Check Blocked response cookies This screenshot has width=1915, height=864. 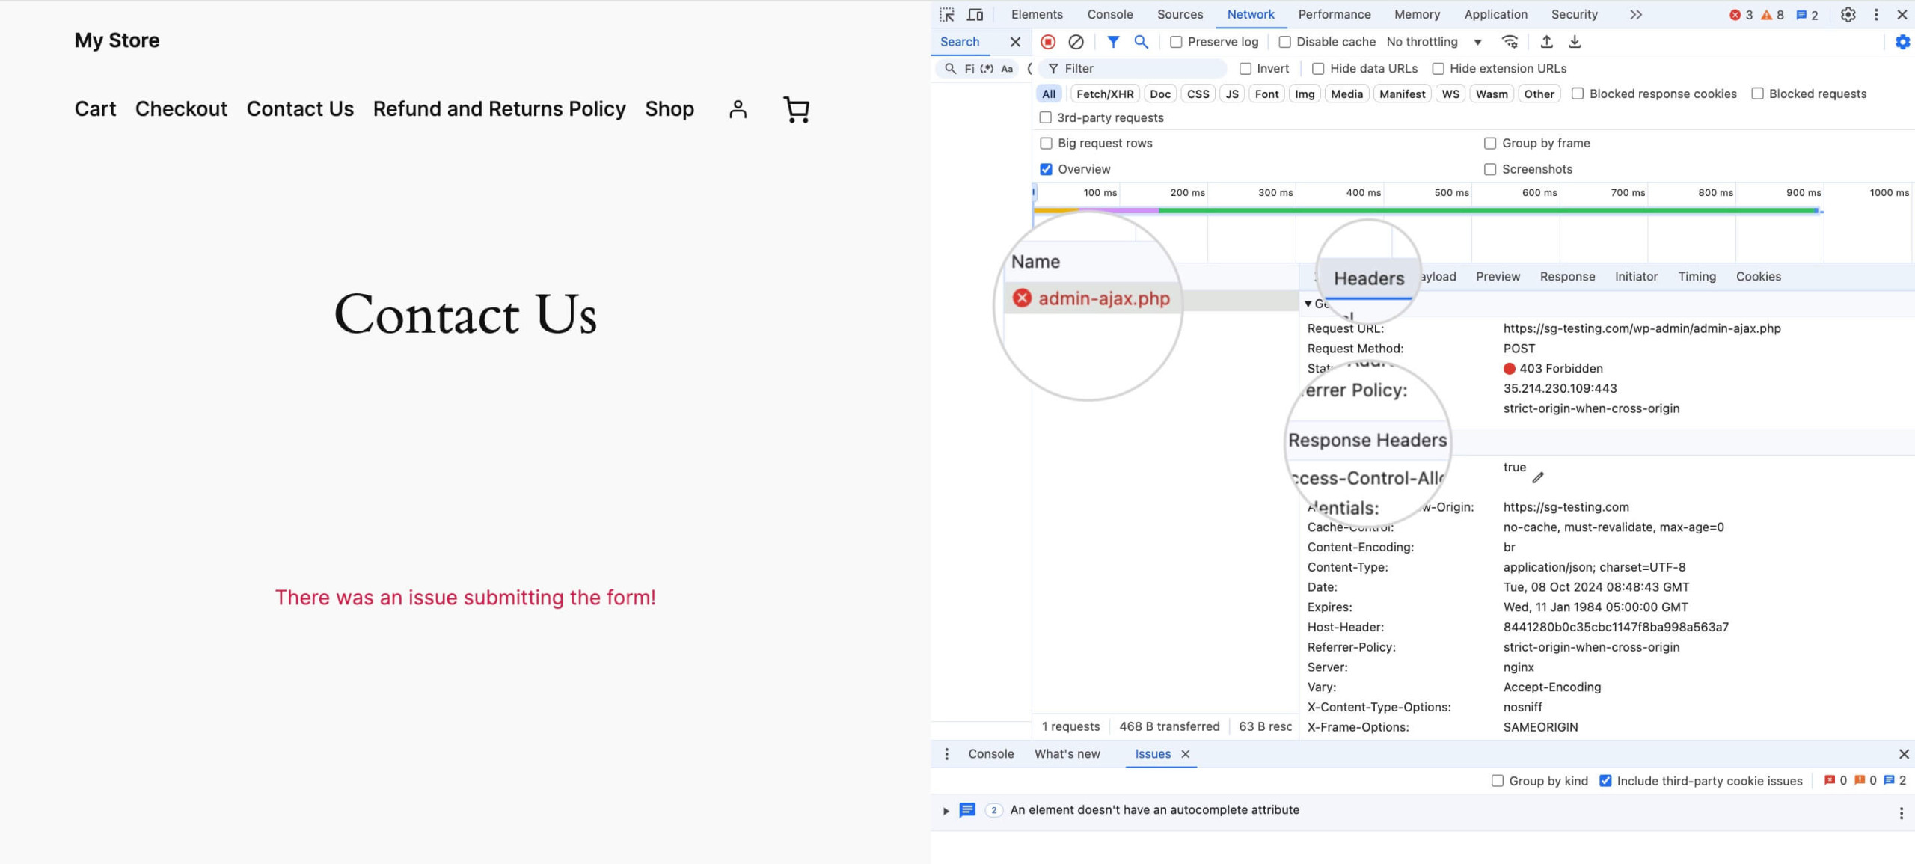click(1578, 94)
